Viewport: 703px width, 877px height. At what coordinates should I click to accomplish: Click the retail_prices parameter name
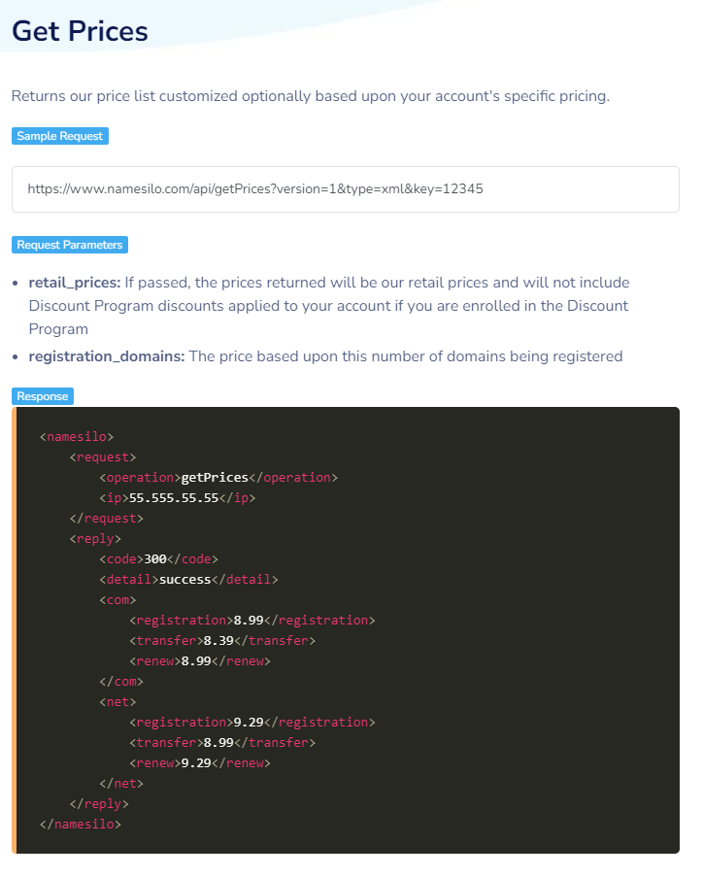click(x=75, y=283)
